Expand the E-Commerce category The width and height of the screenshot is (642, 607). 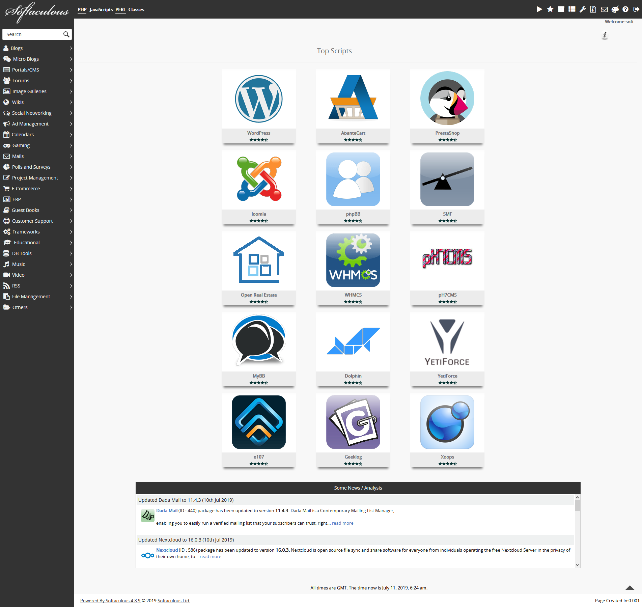[x=37, y=189]
